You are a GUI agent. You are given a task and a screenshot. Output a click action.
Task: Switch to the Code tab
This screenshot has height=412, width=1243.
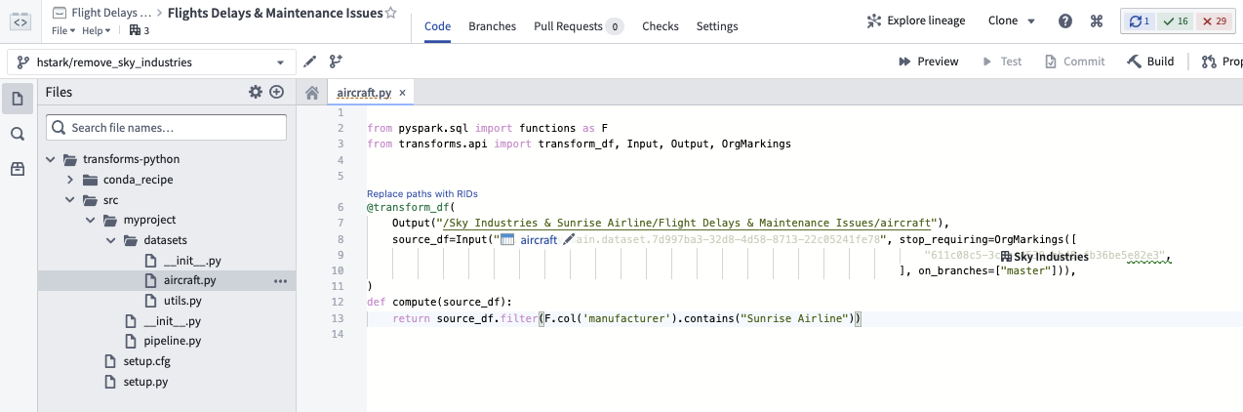click(437, 26)
